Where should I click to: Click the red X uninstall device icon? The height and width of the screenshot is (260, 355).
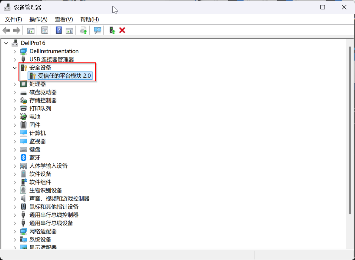point(122,30)
